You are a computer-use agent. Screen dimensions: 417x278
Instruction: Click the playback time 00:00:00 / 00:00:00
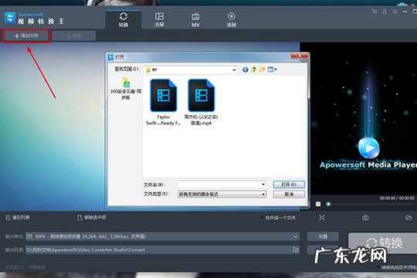tap(397, 198)
